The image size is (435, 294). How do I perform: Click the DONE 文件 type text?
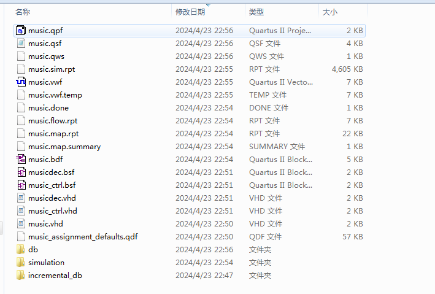[x=269, y=107]
